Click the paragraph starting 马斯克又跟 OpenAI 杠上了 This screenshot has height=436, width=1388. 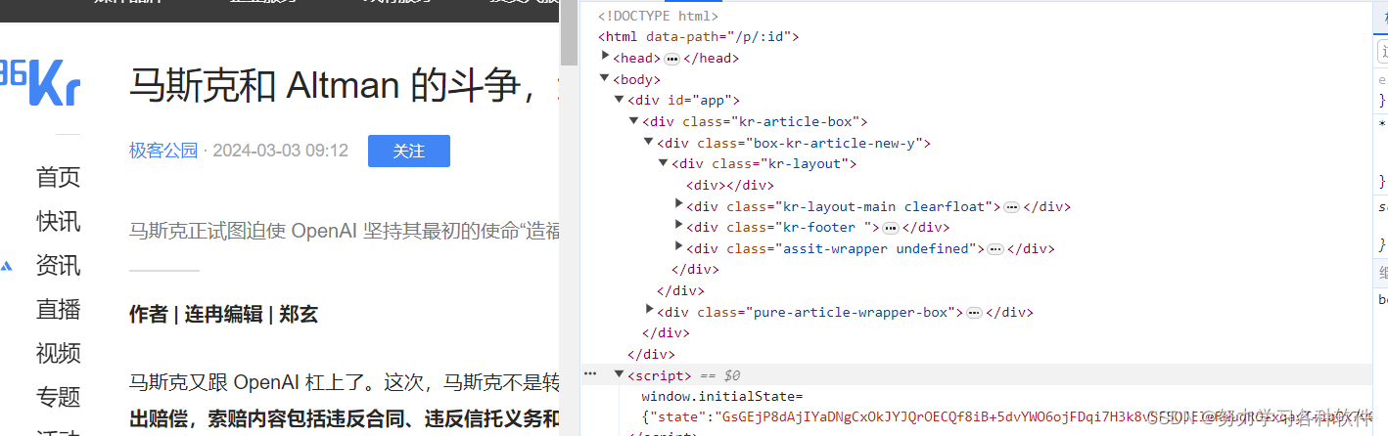click(x=344, y=381)
